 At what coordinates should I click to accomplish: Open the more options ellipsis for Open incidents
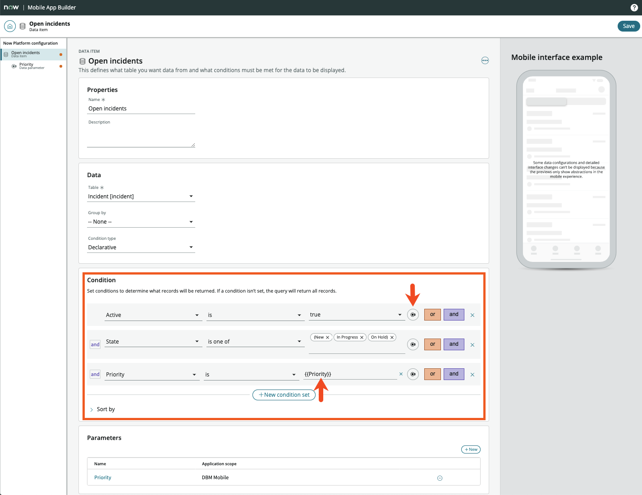(x=485, y=60)
